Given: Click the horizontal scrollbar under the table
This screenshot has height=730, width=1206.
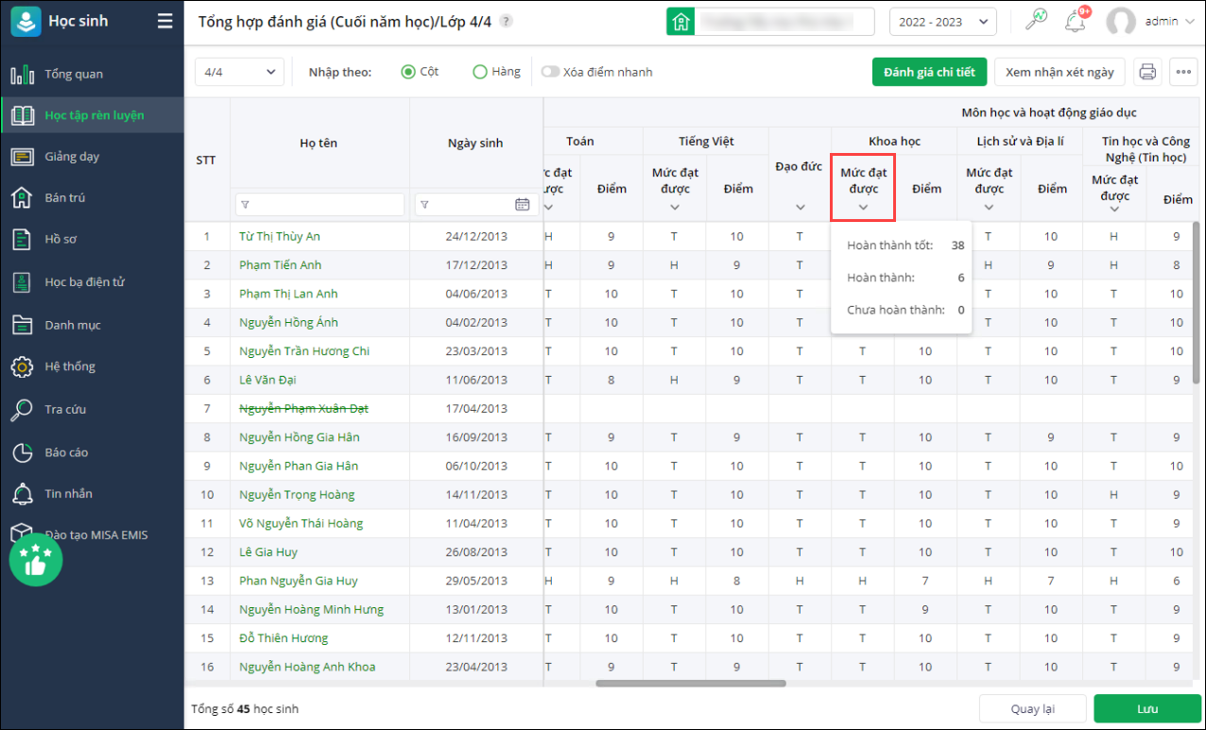Looking at the screenshot, I should click(690, 683).
